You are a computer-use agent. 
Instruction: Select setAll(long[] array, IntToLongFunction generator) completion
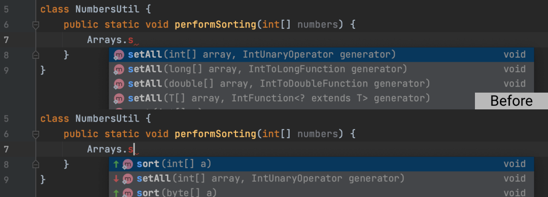[322, 69]
